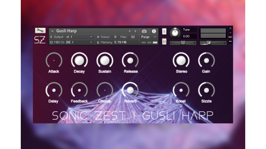Screen dimensions: 266x149
Task: Click the Release knob
Action: pyautogui.click(x=130, y=61)
